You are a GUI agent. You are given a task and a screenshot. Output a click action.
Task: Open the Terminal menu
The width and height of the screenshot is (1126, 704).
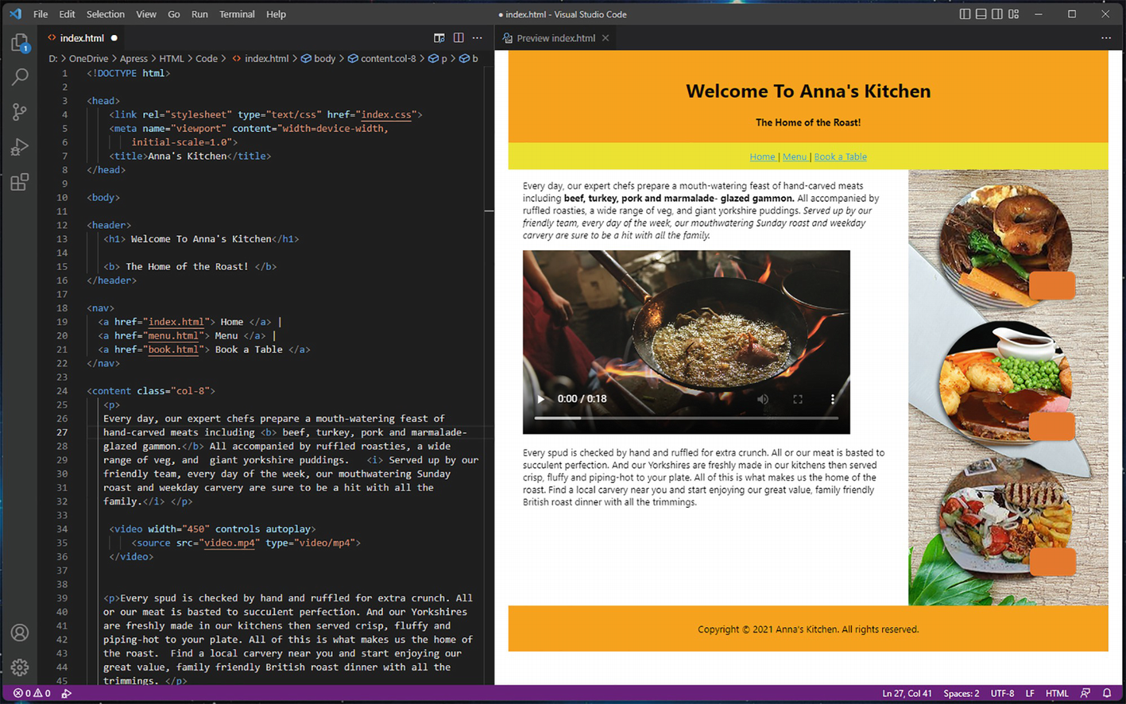coord(237,14)
